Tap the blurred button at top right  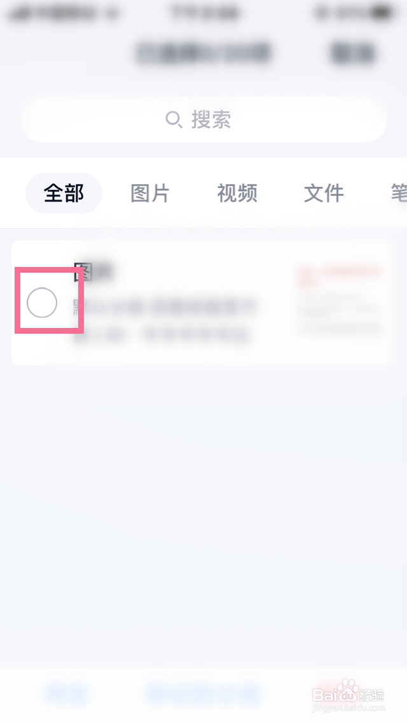click(x=353, y=52)
